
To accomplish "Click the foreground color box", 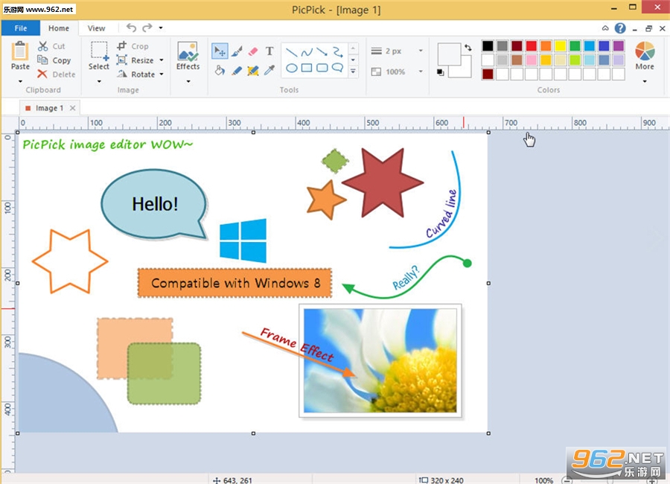I will [449, 54].
